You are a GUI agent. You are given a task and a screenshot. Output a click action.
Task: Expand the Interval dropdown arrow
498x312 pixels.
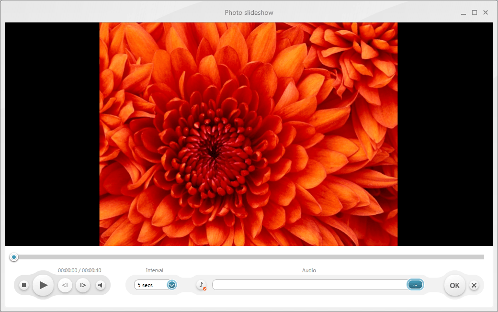point(172,285)
